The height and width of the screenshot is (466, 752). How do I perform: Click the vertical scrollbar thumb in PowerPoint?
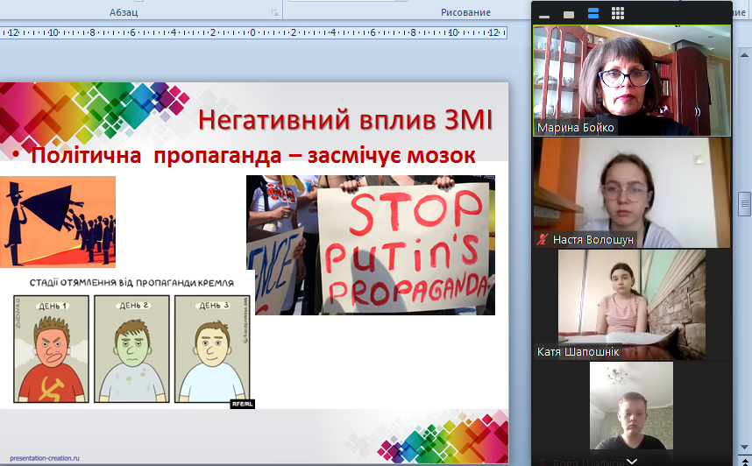(x=744, y=204)
